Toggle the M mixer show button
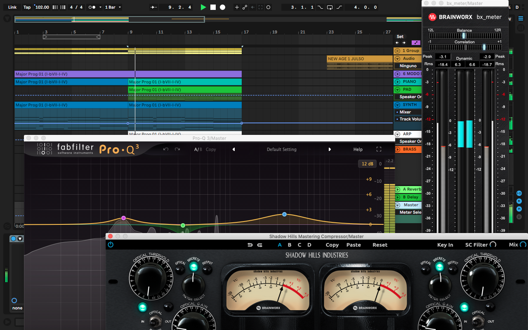 [x=519, y=209]
